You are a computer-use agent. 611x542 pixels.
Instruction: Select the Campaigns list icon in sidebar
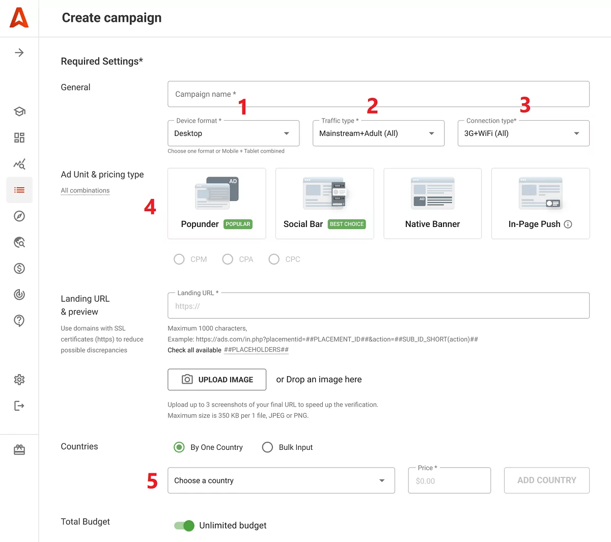19,190
